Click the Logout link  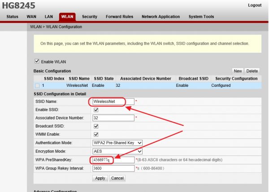point(254,5)
